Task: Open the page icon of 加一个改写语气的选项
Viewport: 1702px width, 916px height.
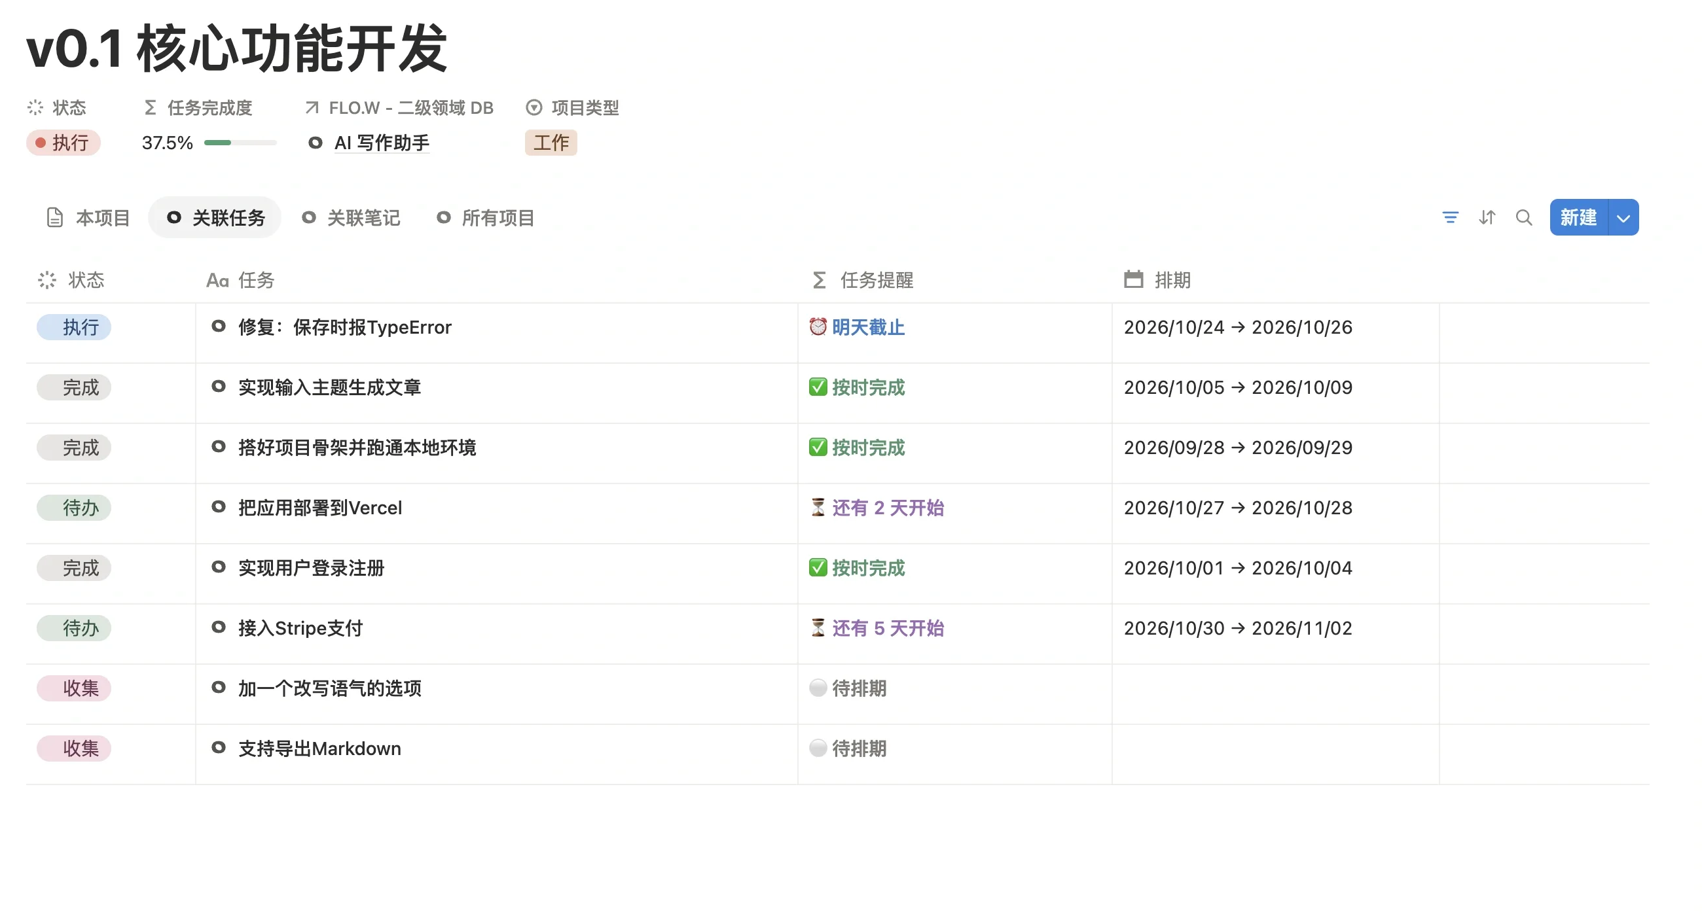Action: click(x=218, y=688)
